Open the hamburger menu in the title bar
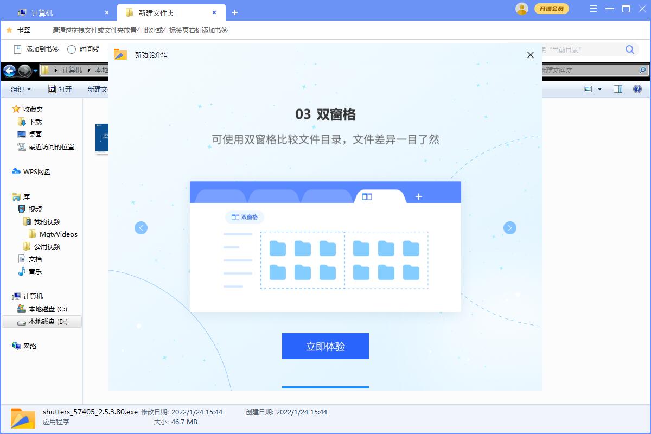The height and width of the screenshot is (434, 651). (593, 9)
